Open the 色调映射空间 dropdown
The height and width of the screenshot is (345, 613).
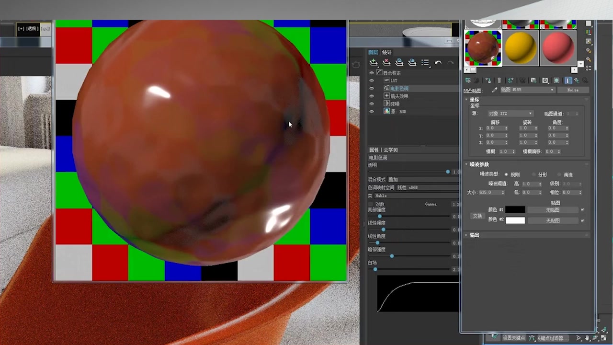(428, 187)
